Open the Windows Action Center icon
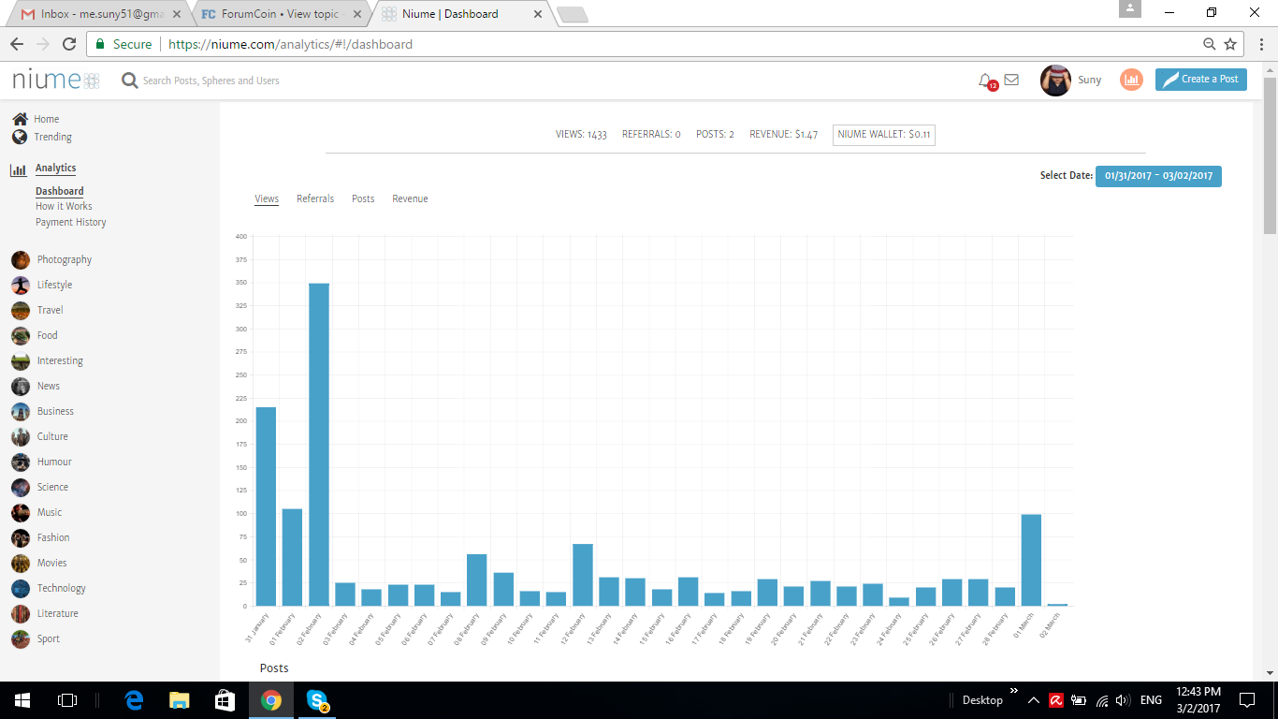Image resolution: width=1278 pixels, height=719 pixels. (1247, 699)
